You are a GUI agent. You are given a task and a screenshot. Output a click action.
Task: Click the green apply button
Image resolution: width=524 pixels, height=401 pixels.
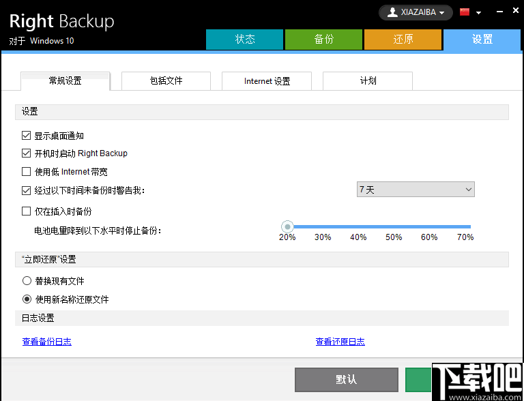[x=418, y=380]
